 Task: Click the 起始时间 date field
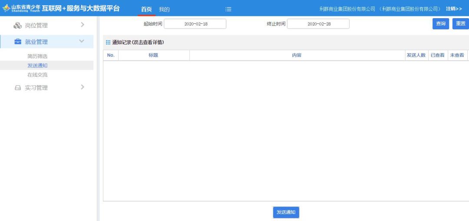tap(195, 24)
